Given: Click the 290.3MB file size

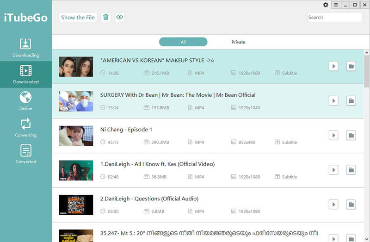Looking at the screenshot, I should pyautogui.click(x=160, y=142).
